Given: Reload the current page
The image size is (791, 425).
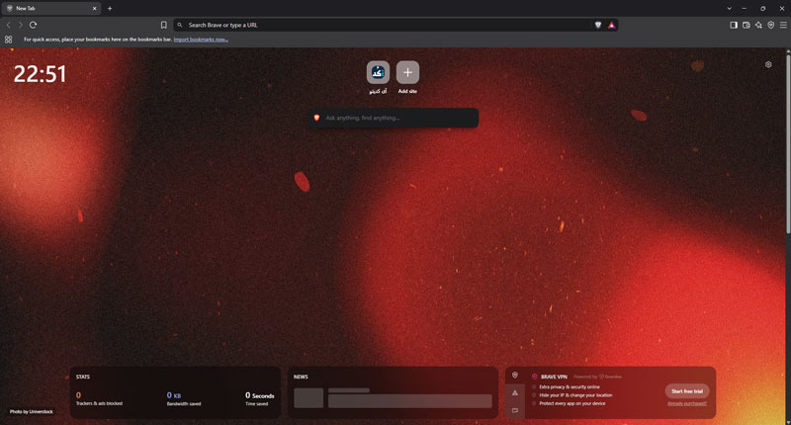Looking at the screenshot, I should point(34,25).
